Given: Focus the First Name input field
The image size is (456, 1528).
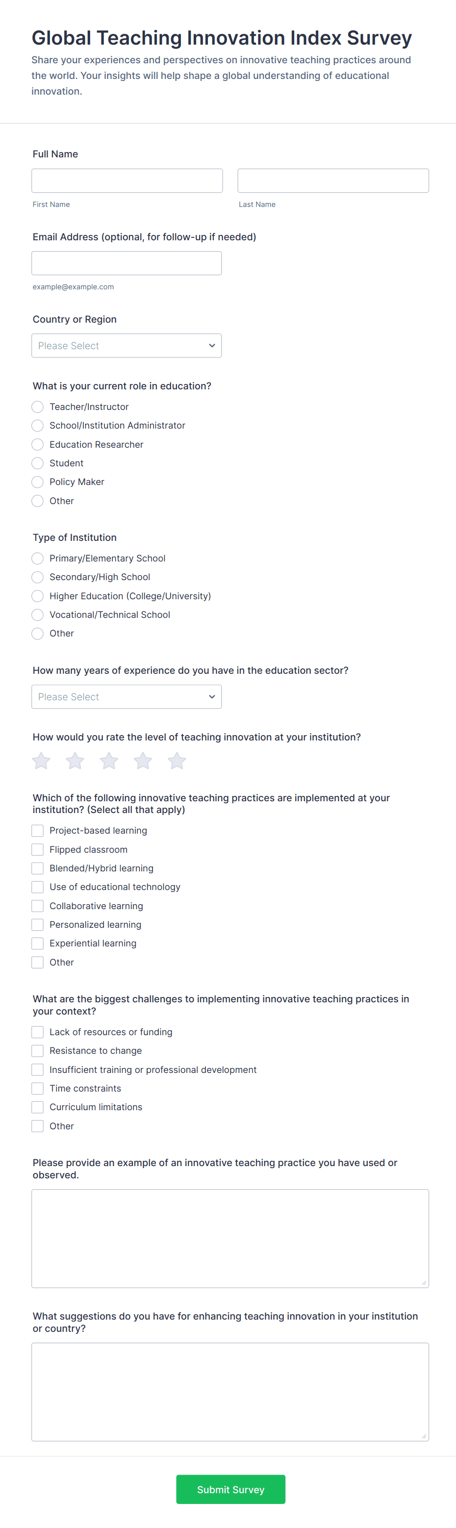Looking at the screenshot, I should (127, 181).
